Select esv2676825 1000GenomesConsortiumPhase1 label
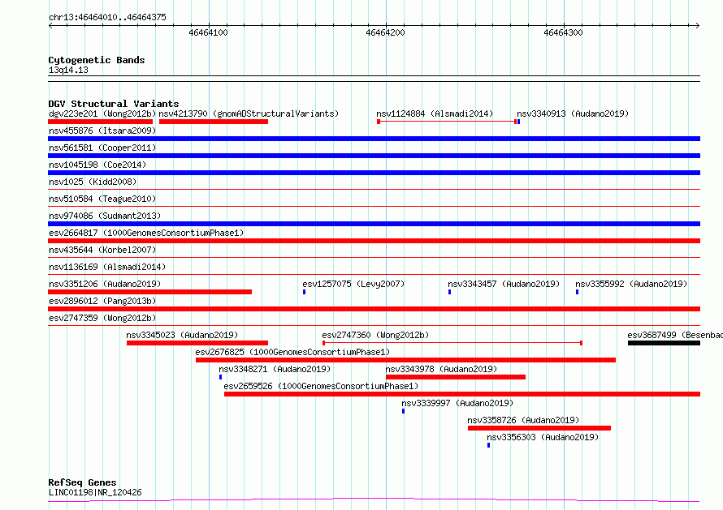Viewport: 723px width, 510px height. coord(292,352)
